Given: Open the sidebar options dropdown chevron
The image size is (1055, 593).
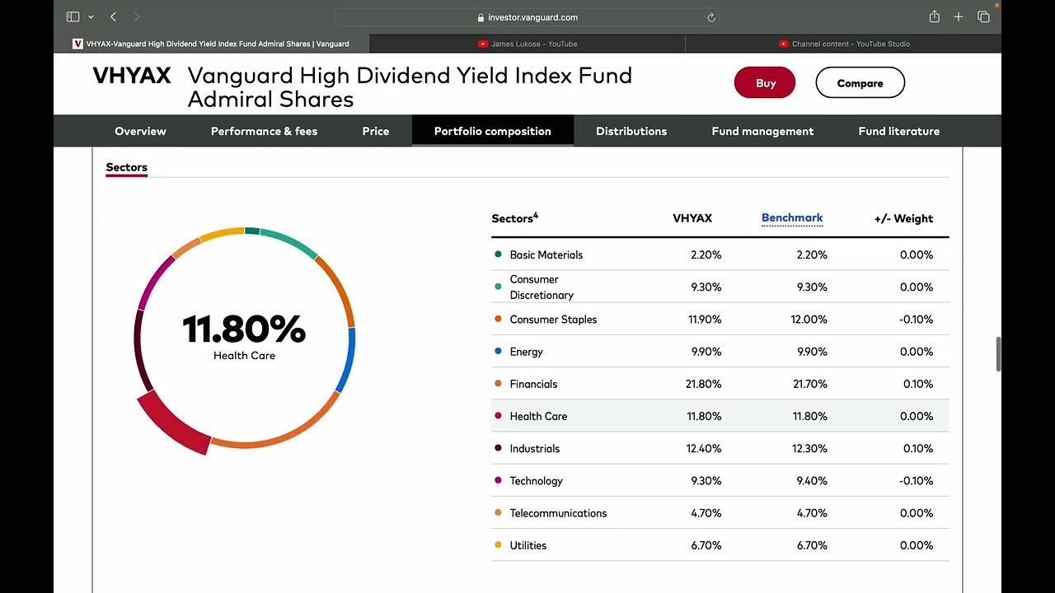Looking at the screenshot, I should pyautogui.click(x=91, y=16).
